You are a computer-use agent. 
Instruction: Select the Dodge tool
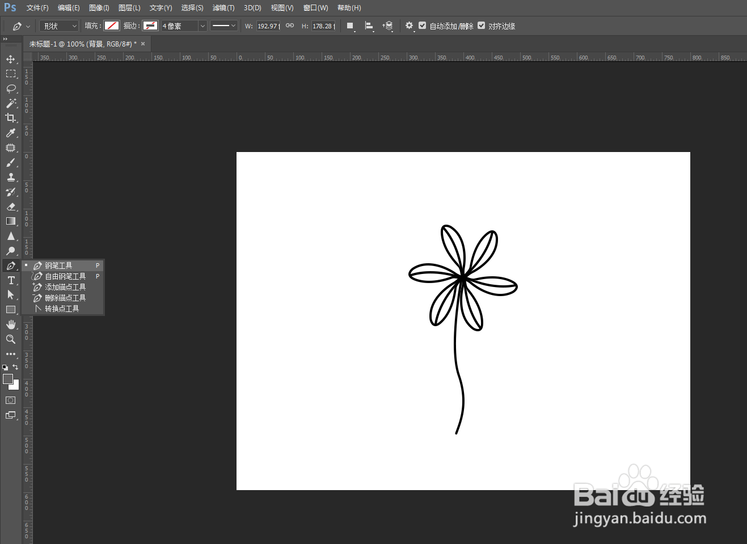click(x=11, y=251)
